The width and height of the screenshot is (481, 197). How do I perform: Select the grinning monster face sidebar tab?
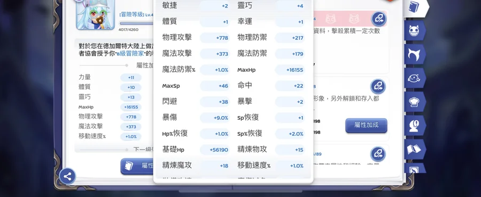pyautogui.click(x=415, y=31)
